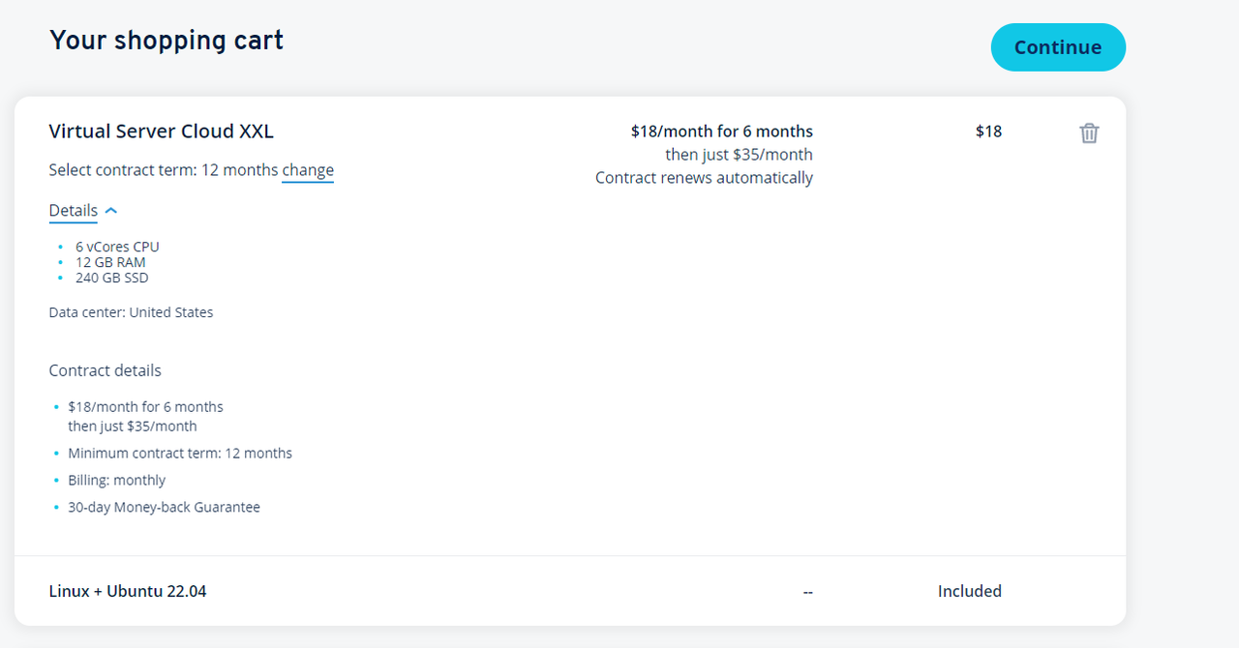Select the Your shopping cart heading
The image size is (1239, 648).
pyautogui.click(x=166, y=41)
